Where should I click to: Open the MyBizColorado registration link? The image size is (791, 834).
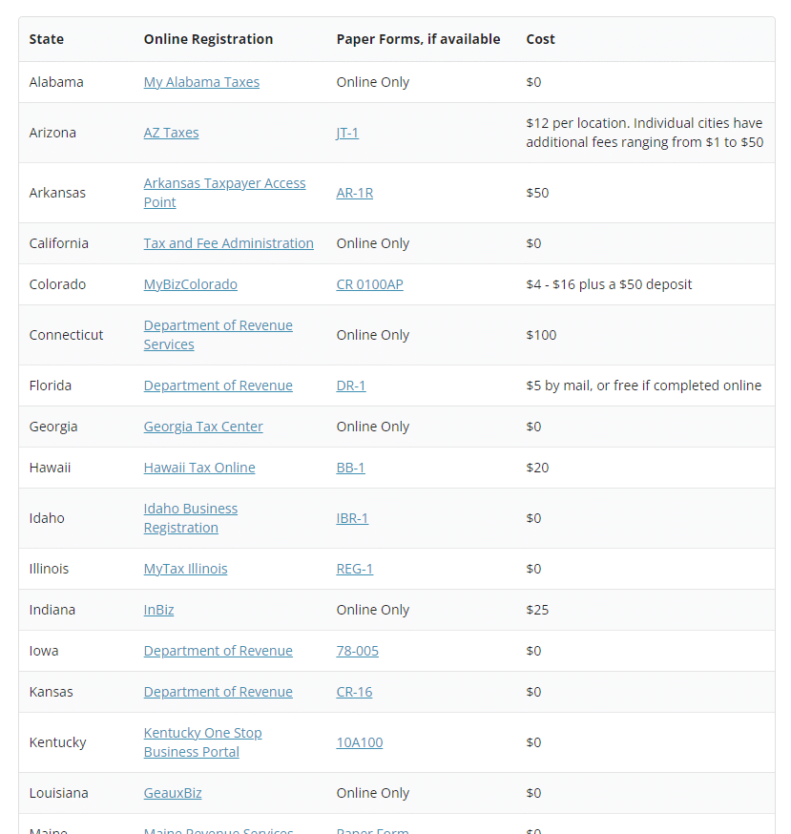(190, 284)
